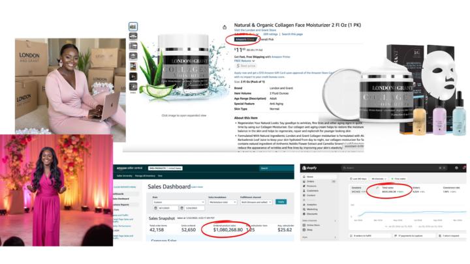Click the Learn more link beside Sales Dashboard
Viewport: 470px width, 264px height.
pos(197,187)
